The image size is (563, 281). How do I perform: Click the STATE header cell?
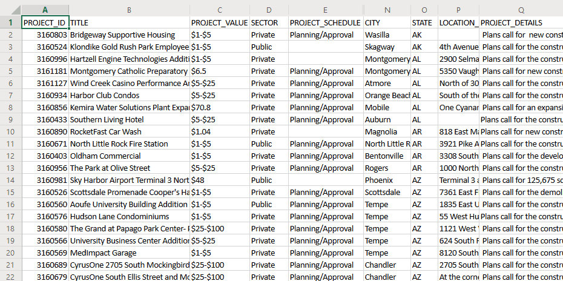click(424, 22)
